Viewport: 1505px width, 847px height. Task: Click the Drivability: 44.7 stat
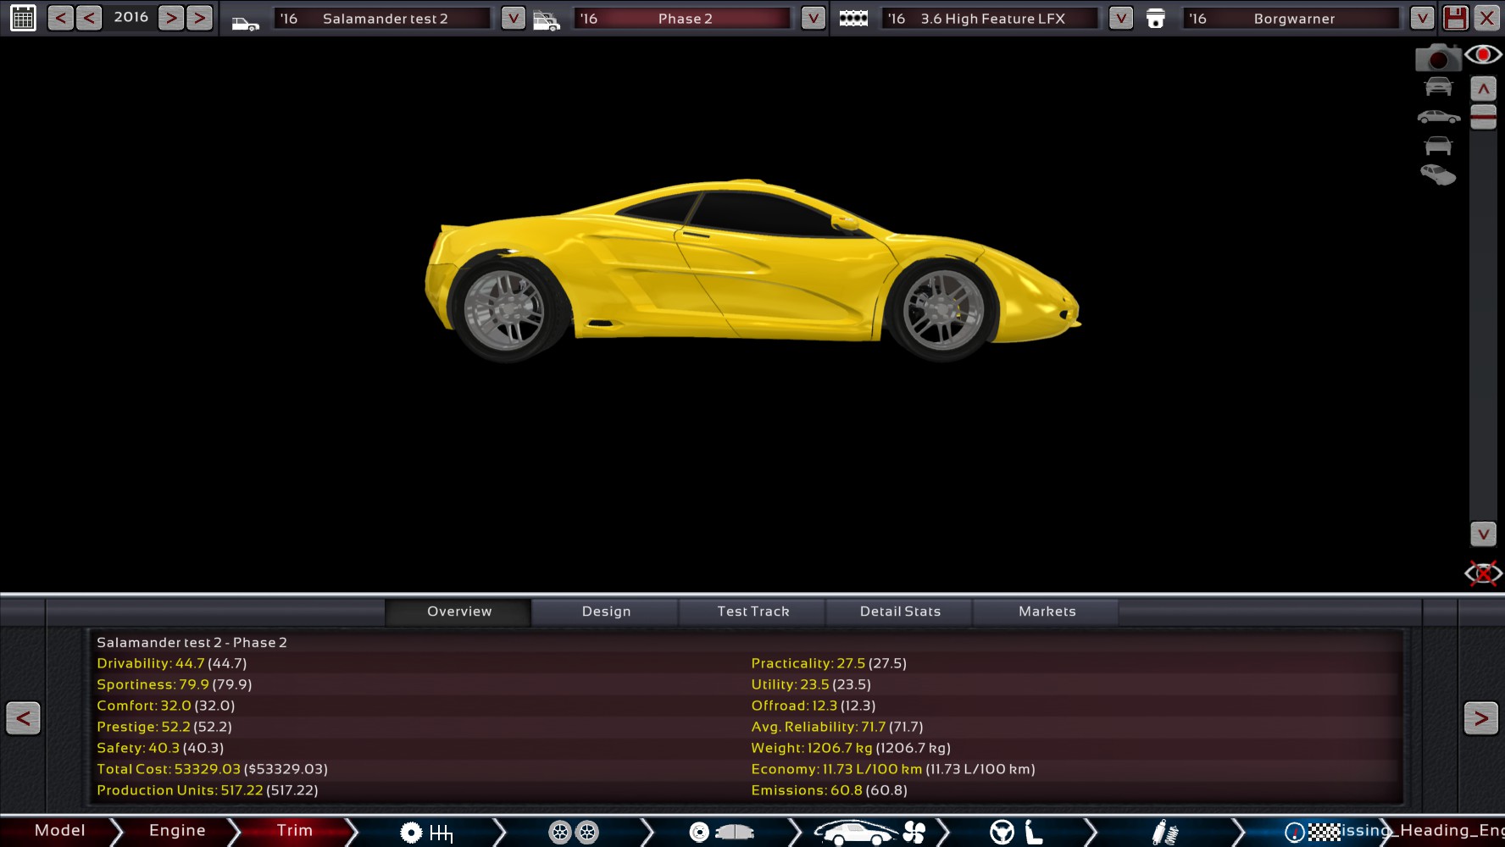tap(172, 663)
